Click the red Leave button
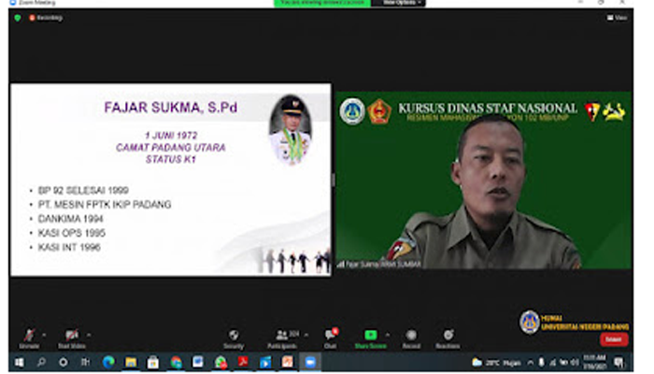The image size is (654, 374). pyautogui.click(x=614, y=339)
